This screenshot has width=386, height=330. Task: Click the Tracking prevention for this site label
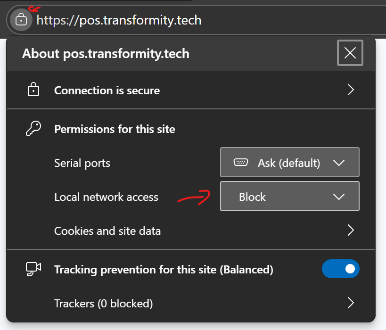(x=164, y=270)
